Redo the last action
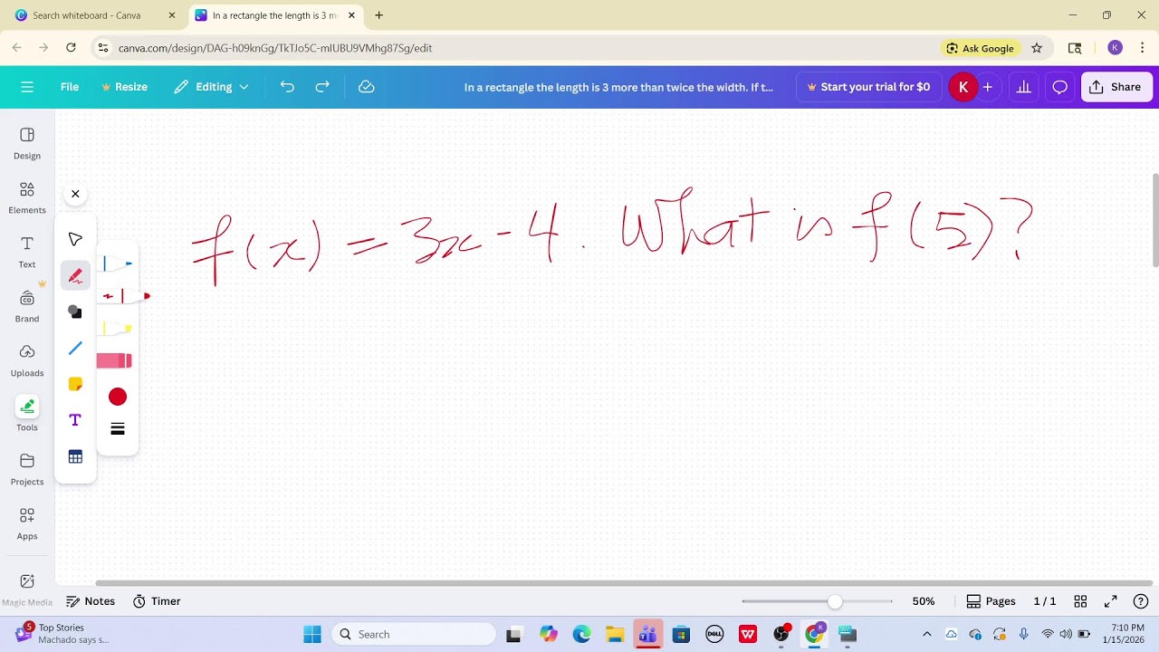 click(322, 87)
